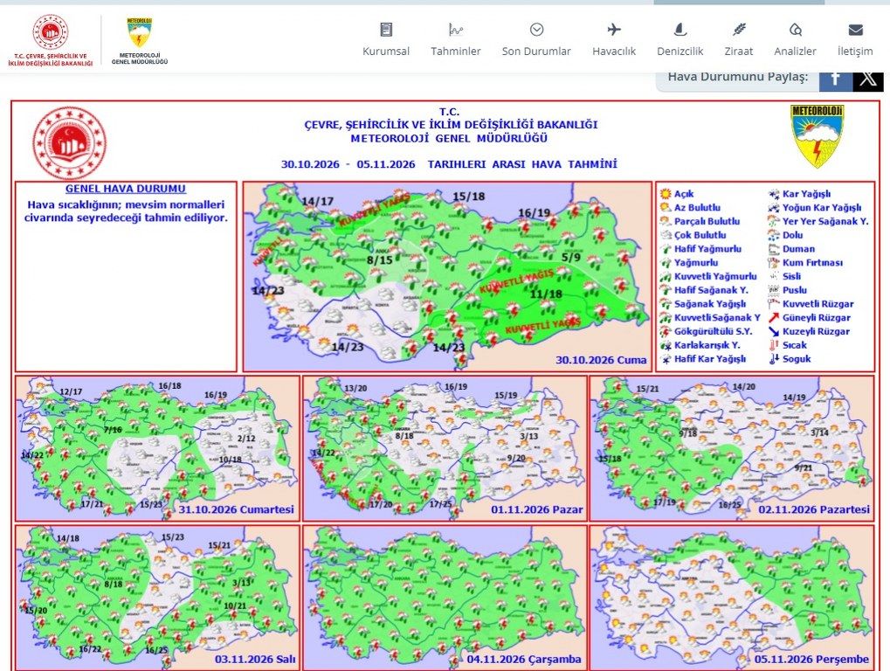Click the 8/15 Ankara temperature label
890x671 pixels.
point(380,260)
